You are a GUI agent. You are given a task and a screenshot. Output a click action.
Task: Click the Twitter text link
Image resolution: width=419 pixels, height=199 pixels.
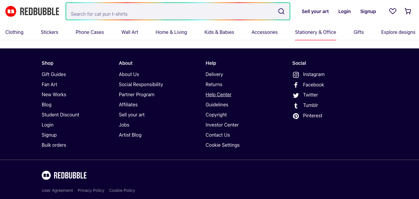pos(311,95)
